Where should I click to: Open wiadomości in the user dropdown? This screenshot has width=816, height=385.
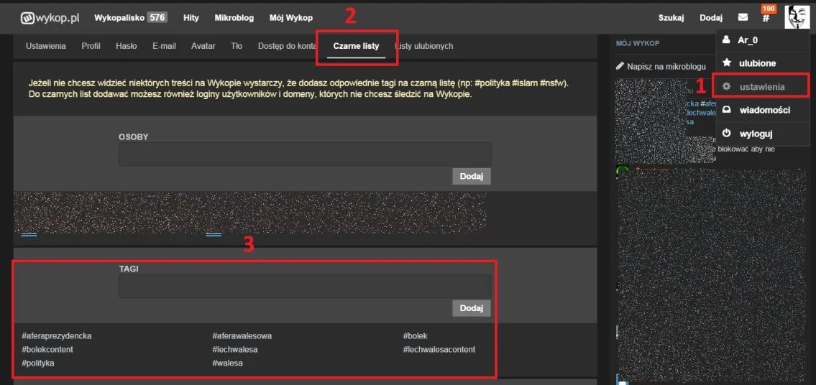pyautogui.click(x=764, y=110)
